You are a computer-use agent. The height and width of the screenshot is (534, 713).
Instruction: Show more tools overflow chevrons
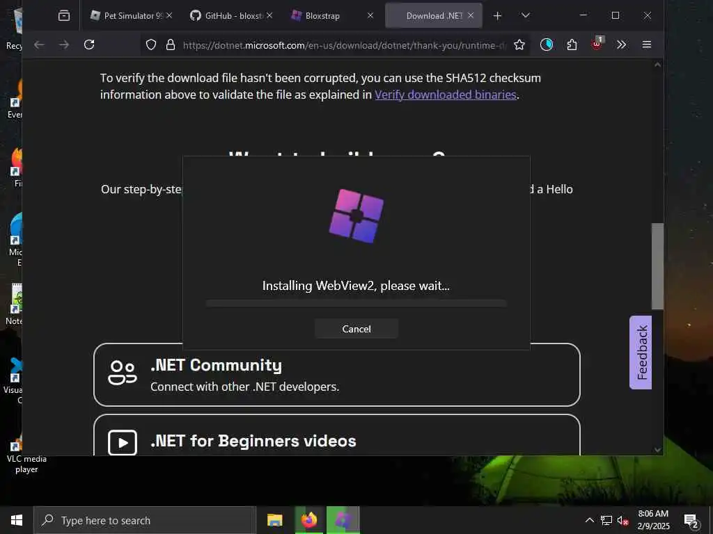coord(622,44)
